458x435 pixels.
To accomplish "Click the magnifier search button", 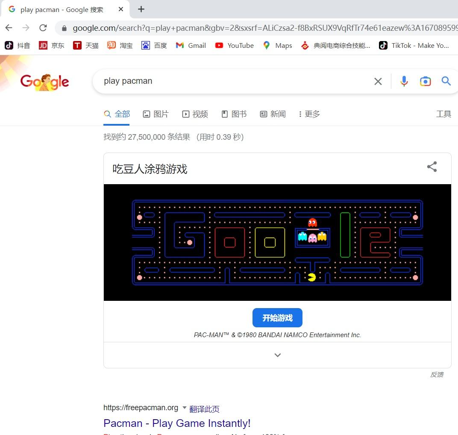I will [446, 81].
